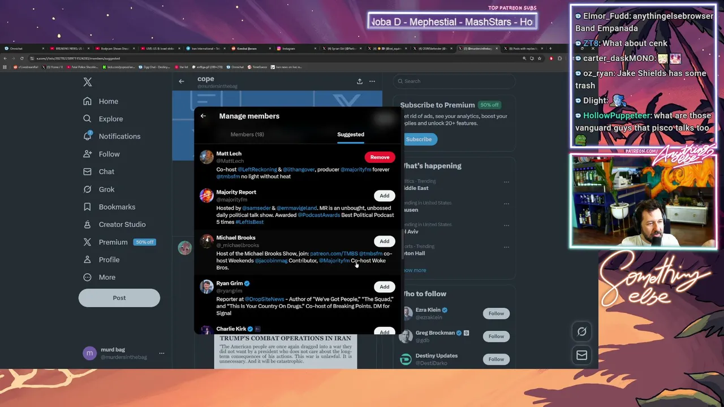Open three-dot menu for Tel Aviv trend
Image resolution: width=724 pixels, height=407 pixels.
click(x=506, y=226)
